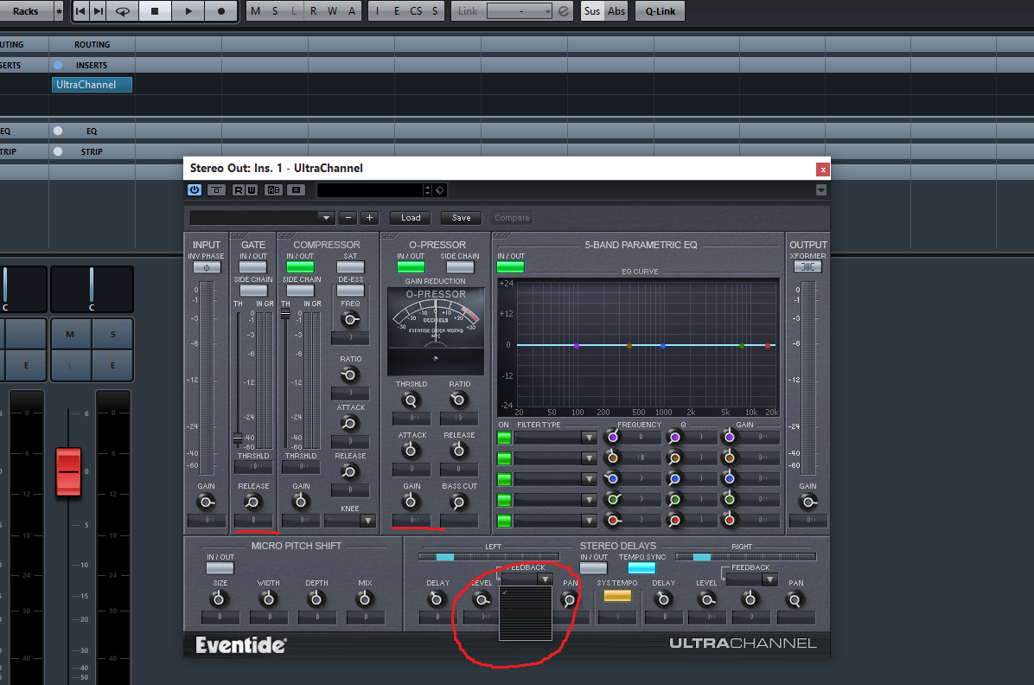Click the Gate RELEASE knob

tap(252, 503)
